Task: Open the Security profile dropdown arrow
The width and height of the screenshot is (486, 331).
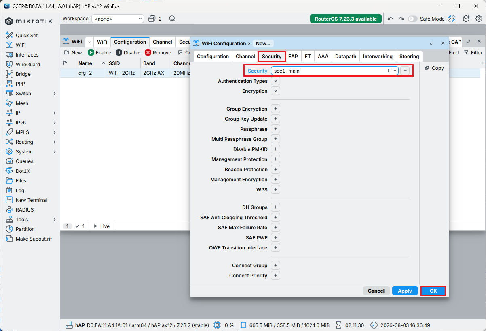Action: coord(395,71)
